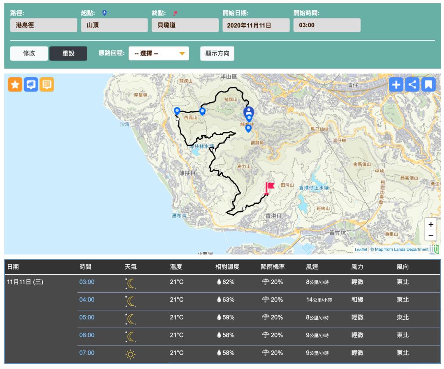Open the blue weather cloud icon
Screen dimensions: 444x369
(x=31, y=85)
